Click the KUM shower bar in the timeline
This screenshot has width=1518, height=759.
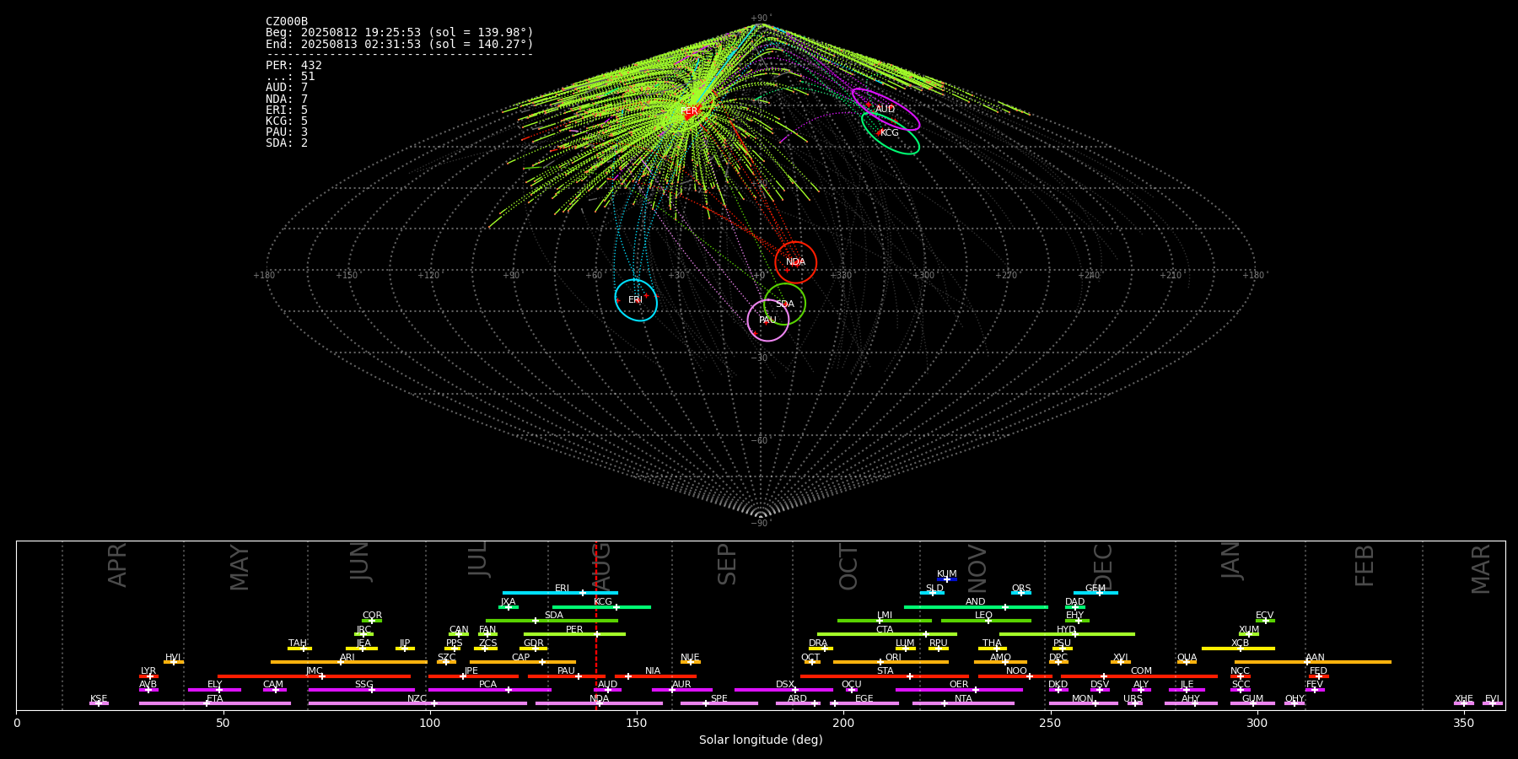[947, 579]
